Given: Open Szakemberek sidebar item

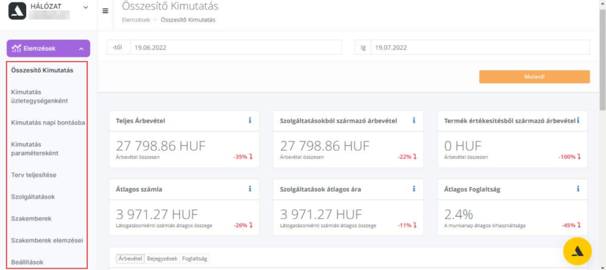Looking at the screenshot, I should click(32, 219).
